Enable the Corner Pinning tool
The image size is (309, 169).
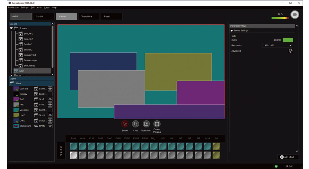click(157, 124)
